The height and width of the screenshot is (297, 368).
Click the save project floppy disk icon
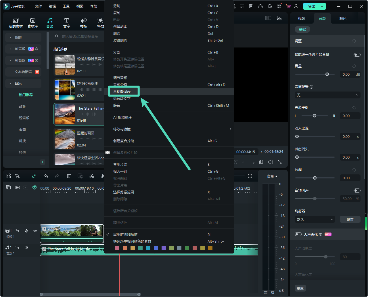[x=251, y=6]
